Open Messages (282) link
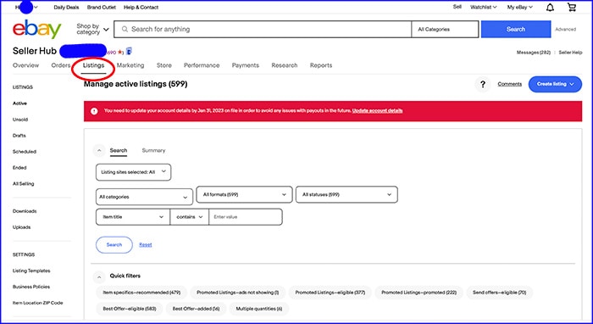This screenshot has width=593, height=324. click(534, 53)
